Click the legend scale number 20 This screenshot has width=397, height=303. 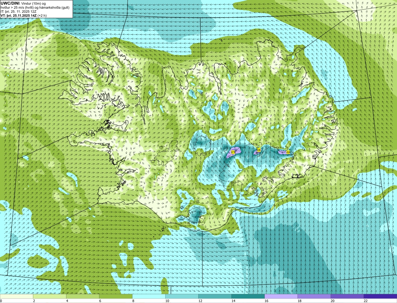[332, 301]
